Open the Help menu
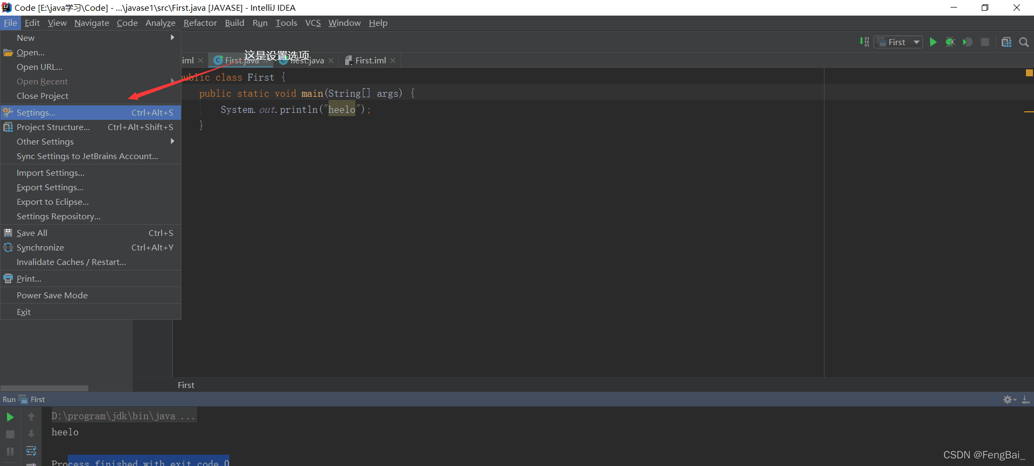Image resolution: width=1034 pixels, height=466 pixels. point(378,23)
